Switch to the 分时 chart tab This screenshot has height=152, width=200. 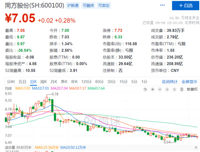pyautogui.click(x=11, y=82)
